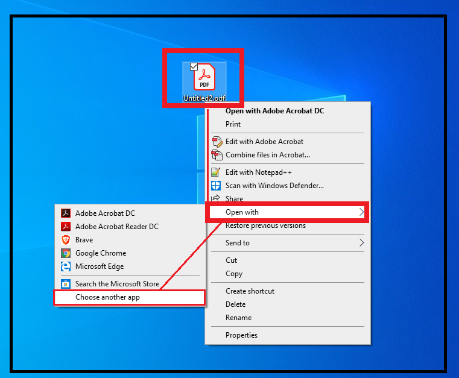
Task: Click the Untitled2.pdf file name label
Action: 204,98
